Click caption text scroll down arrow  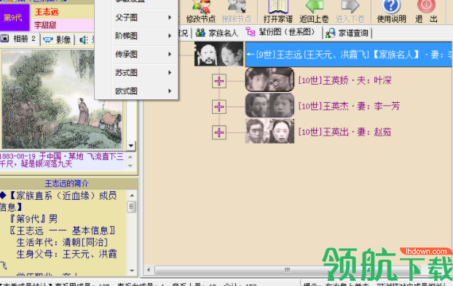pos(130,166)
